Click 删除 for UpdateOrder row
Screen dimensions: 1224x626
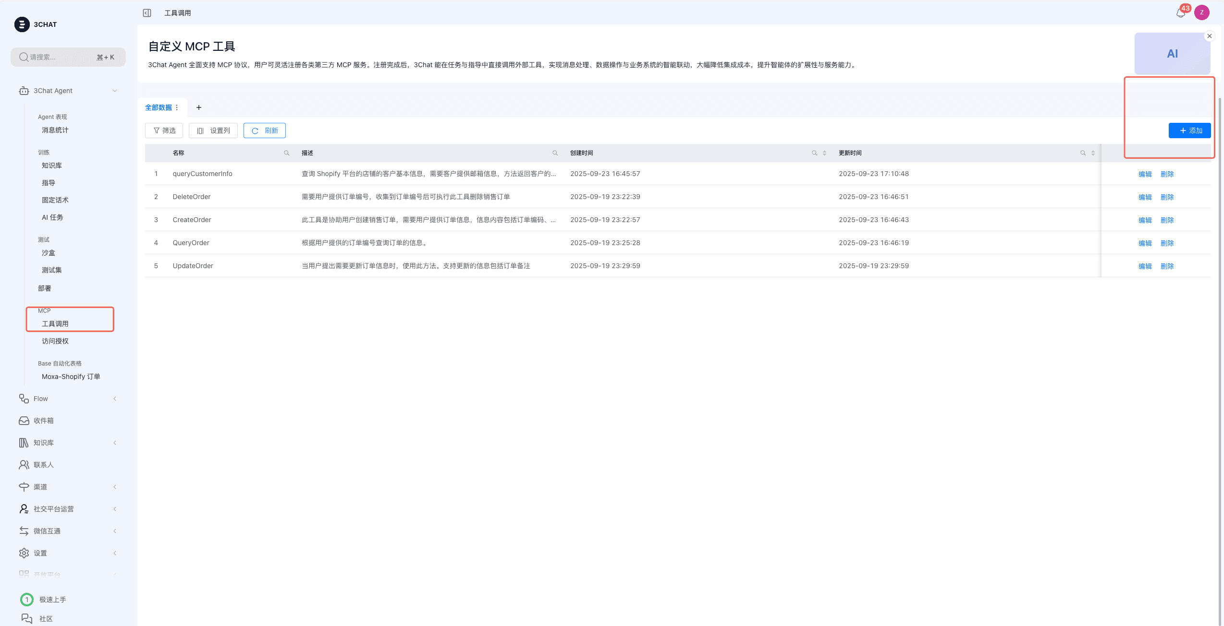tap(1167, 266)
